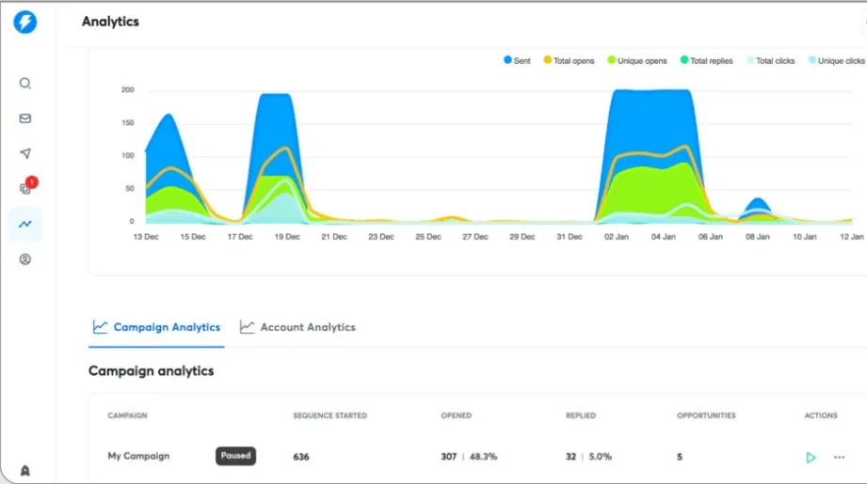
Task: Click the Instantly lightning bolt logo
Action: coord(25,23)
